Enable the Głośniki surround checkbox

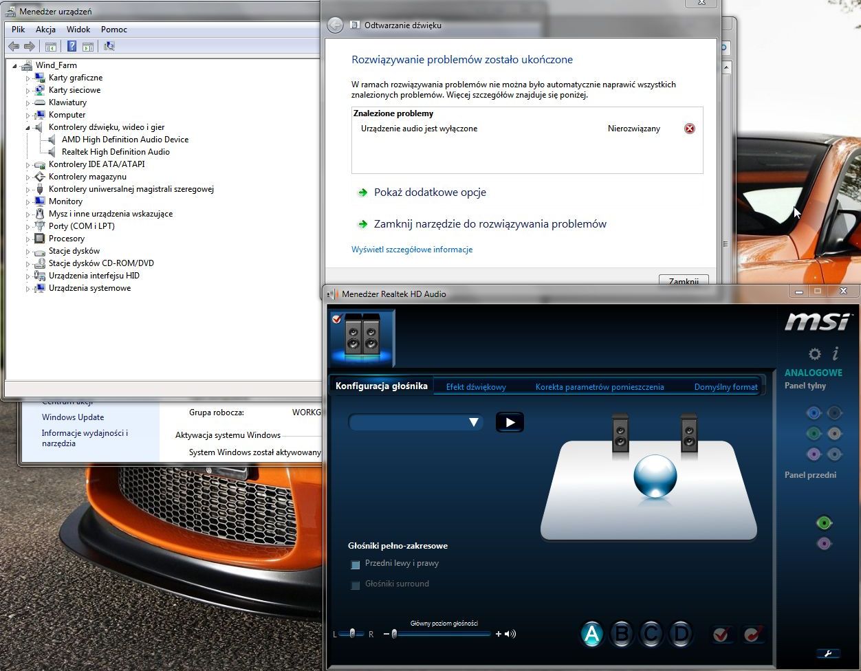355,585
